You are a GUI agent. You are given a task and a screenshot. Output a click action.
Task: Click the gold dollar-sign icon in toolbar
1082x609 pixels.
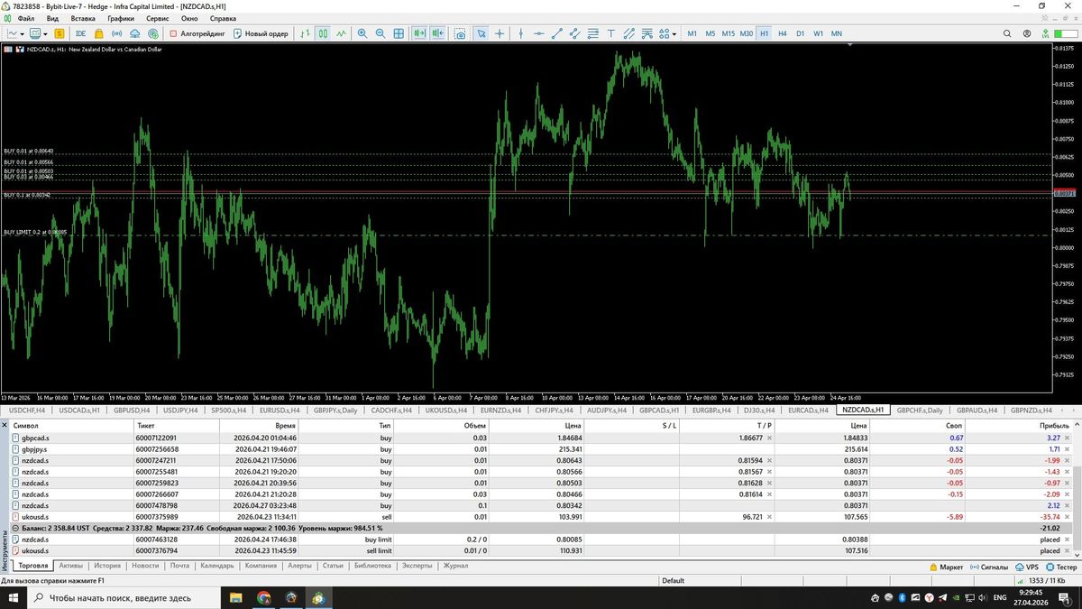tap(60, 33)
